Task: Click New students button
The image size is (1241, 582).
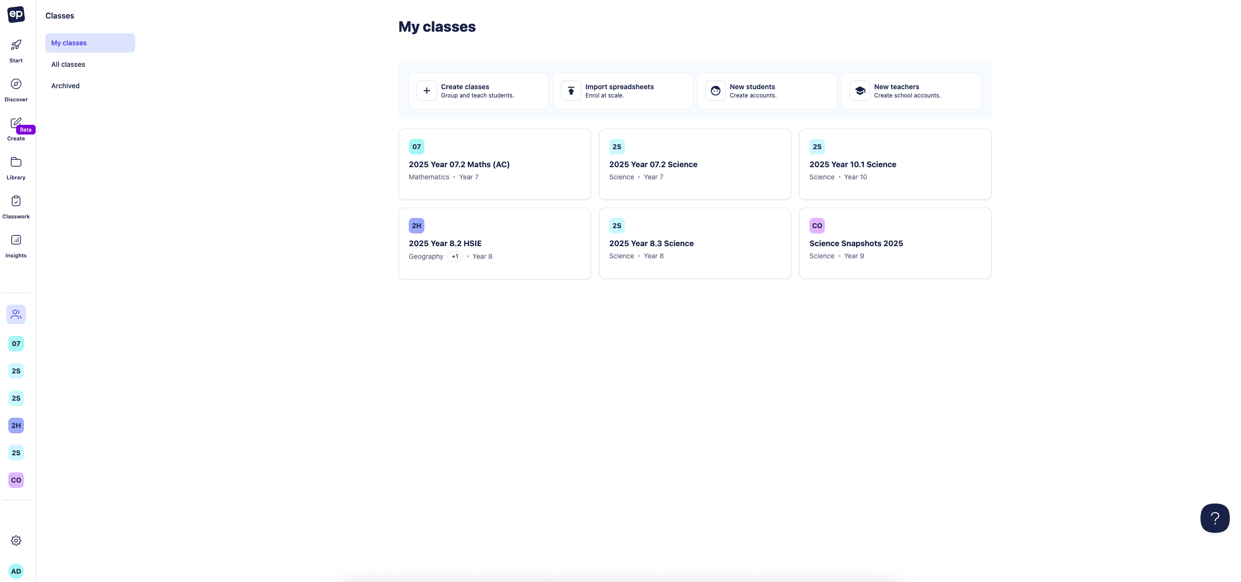Action: pos(767,91)
